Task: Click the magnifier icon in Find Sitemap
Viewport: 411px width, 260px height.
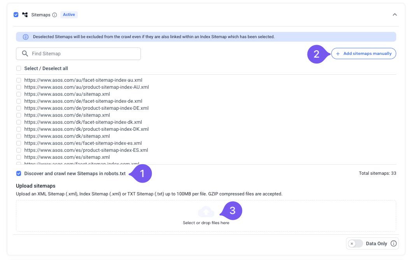Action: tap(25, 54)
